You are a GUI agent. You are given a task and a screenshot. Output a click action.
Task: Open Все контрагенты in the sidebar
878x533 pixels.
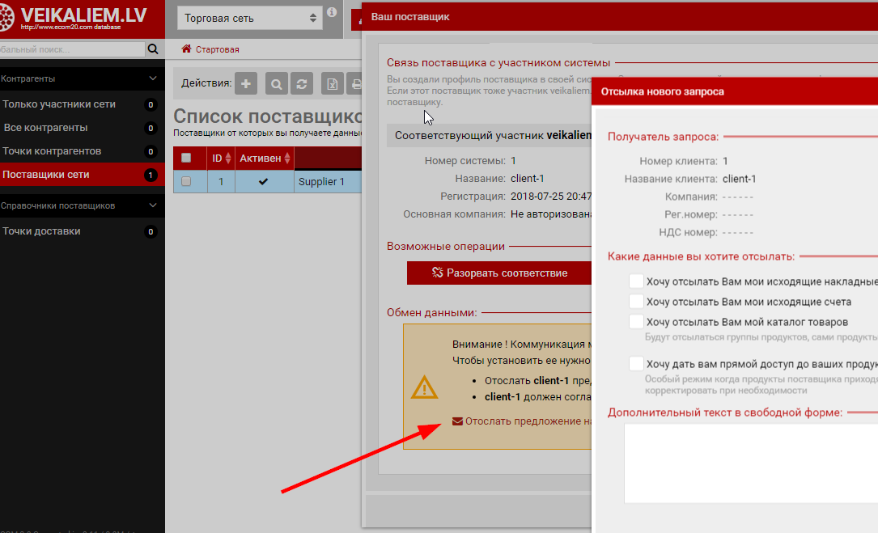coord(46,128)
